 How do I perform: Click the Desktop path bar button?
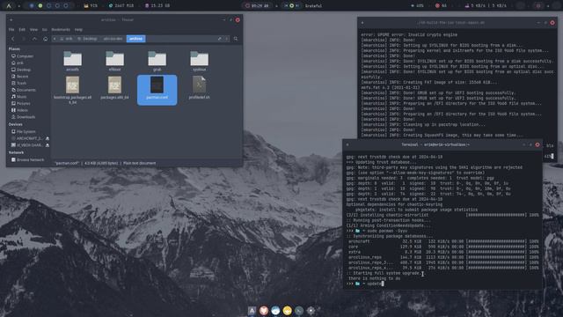click(87, 39)
